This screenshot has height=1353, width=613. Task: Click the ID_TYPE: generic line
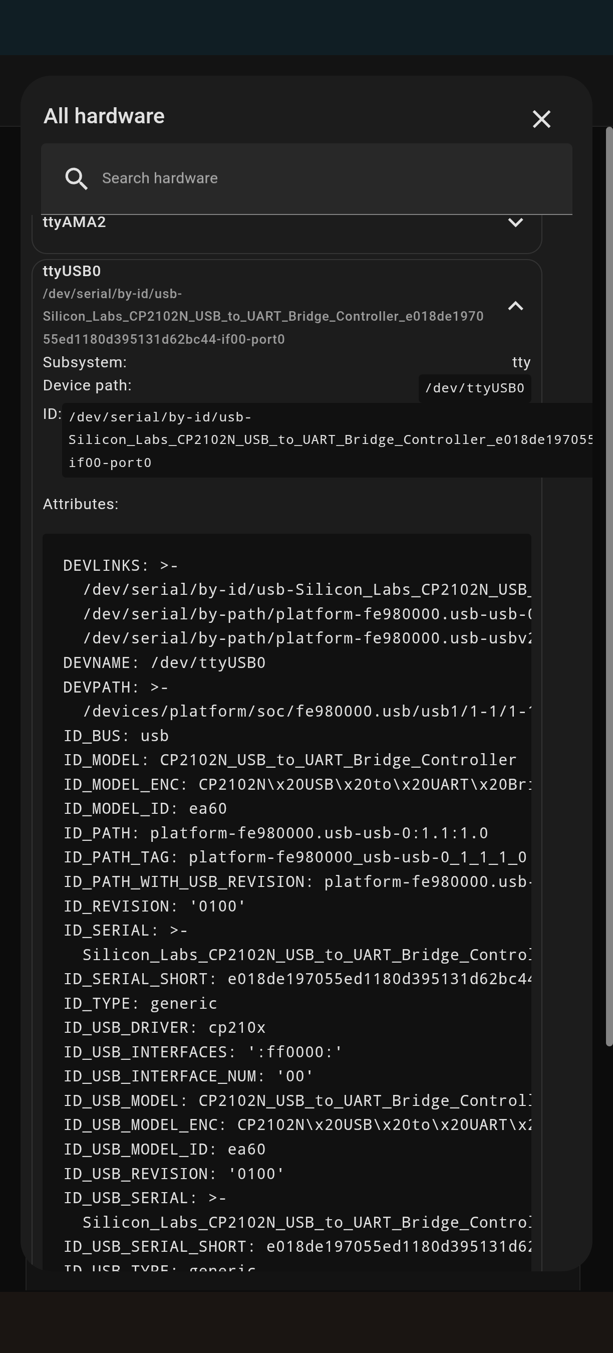(140, 1003)
